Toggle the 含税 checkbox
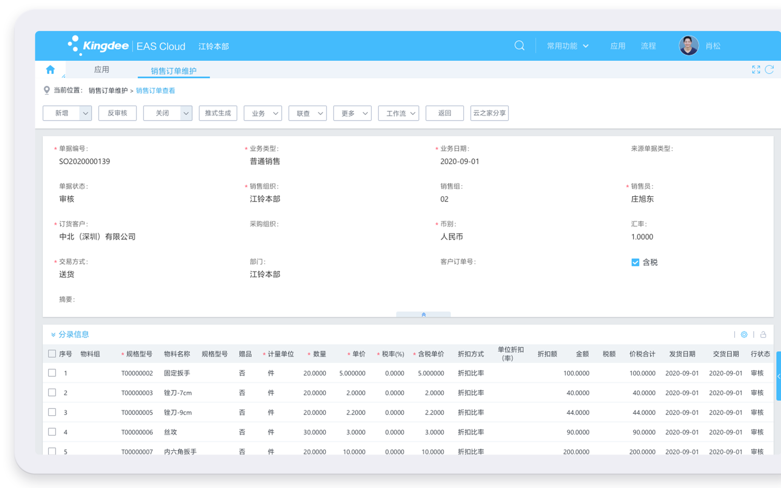This screenshot has width=781, height=488. (x=635, y=263)
